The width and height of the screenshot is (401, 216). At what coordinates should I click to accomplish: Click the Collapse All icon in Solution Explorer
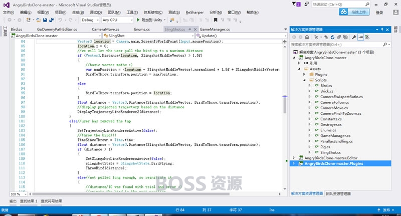[x=339, y=37]
